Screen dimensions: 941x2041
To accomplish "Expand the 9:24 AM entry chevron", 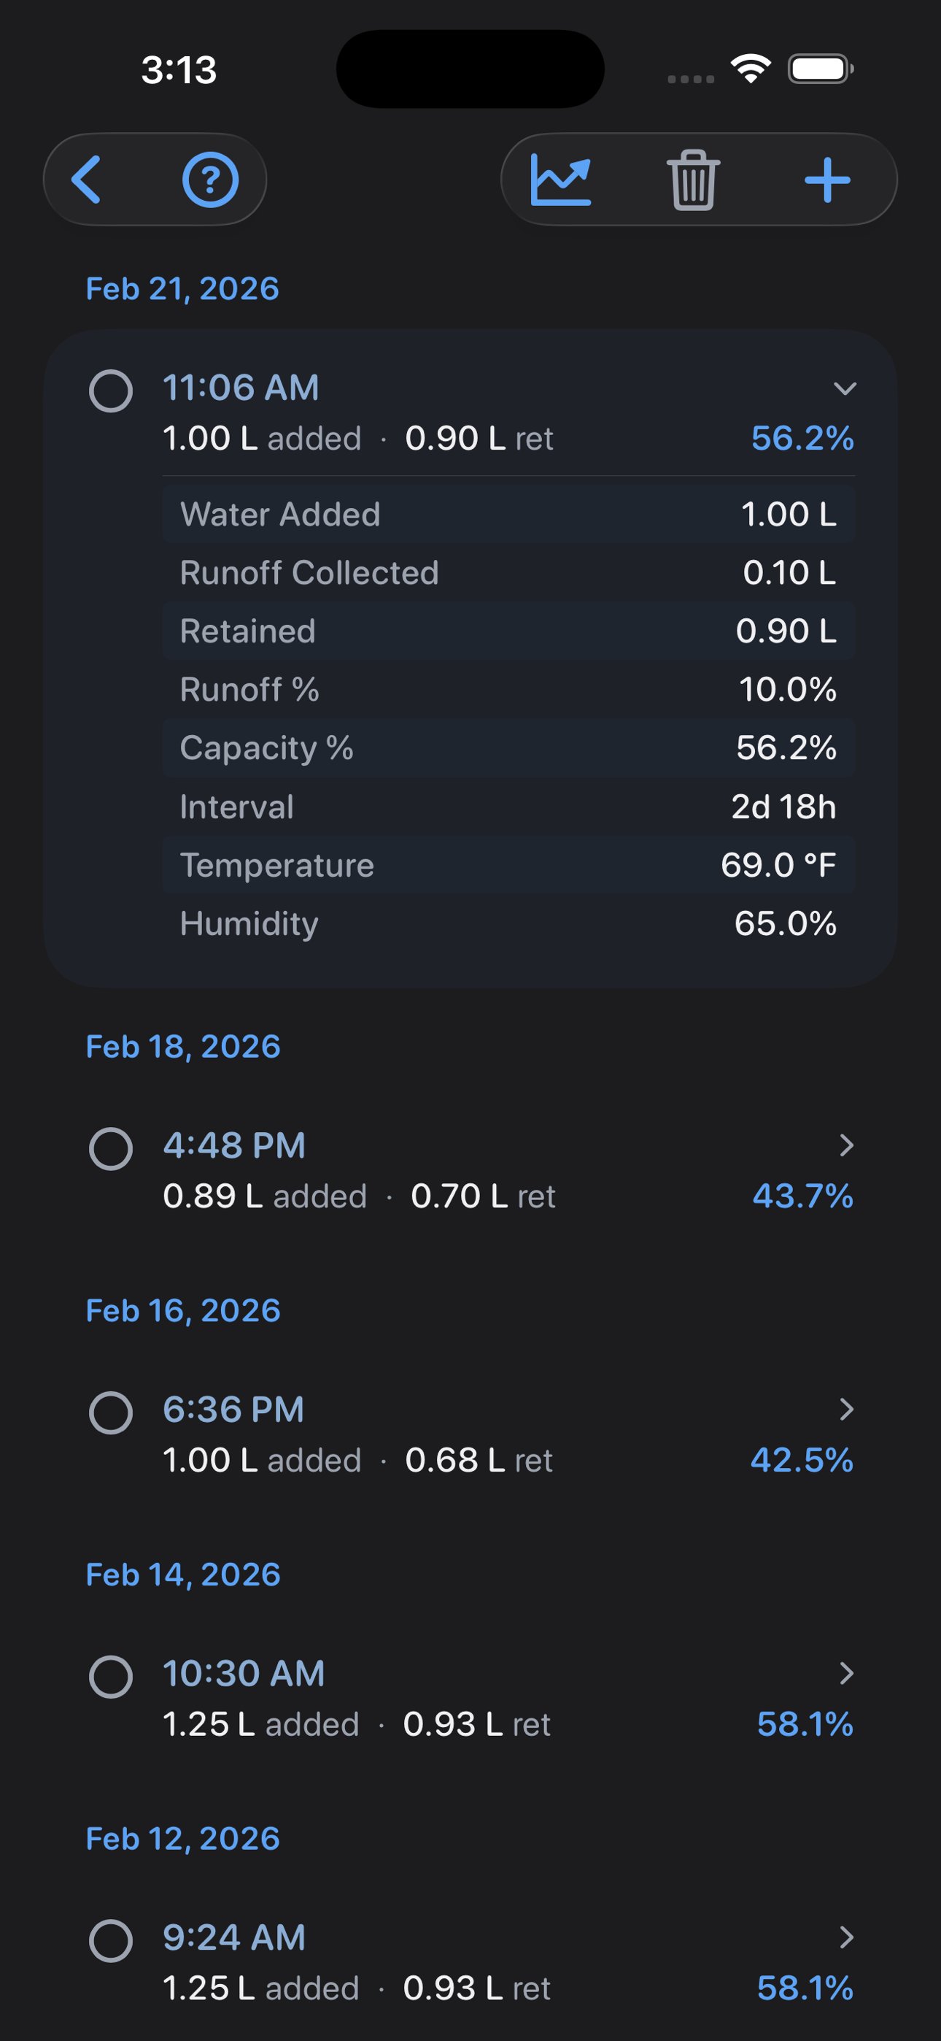I will point(846,1937).
